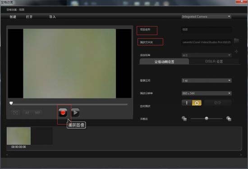Click the 创建 (Create) menu item
The image size is (248, 169).
coord(13,17)
